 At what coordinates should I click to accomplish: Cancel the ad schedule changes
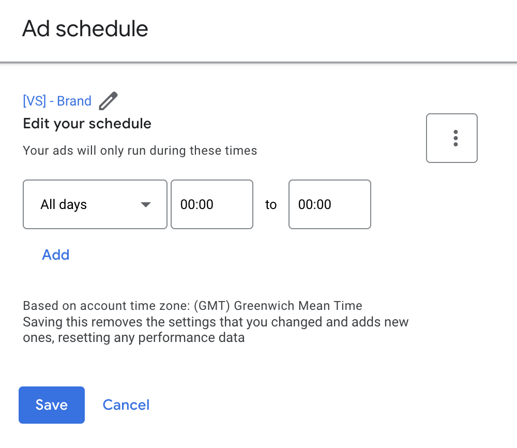point(126,405)
